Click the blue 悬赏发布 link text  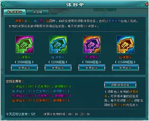[x=114, y=21]
